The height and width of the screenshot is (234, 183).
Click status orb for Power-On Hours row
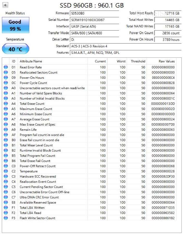tap(6, 77)
